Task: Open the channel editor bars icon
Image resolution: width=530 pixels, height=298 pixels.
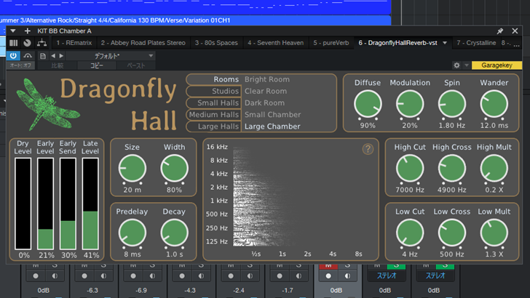Action: click(x=14, y=43)
